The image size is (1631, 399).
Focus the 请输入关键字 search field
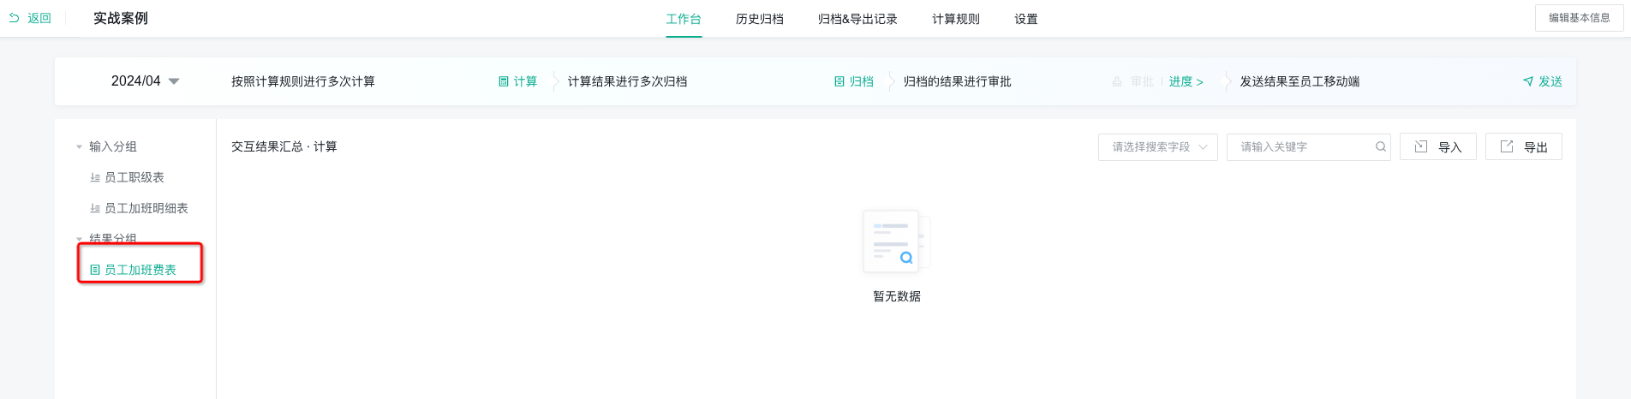(x=1308, y=146)
